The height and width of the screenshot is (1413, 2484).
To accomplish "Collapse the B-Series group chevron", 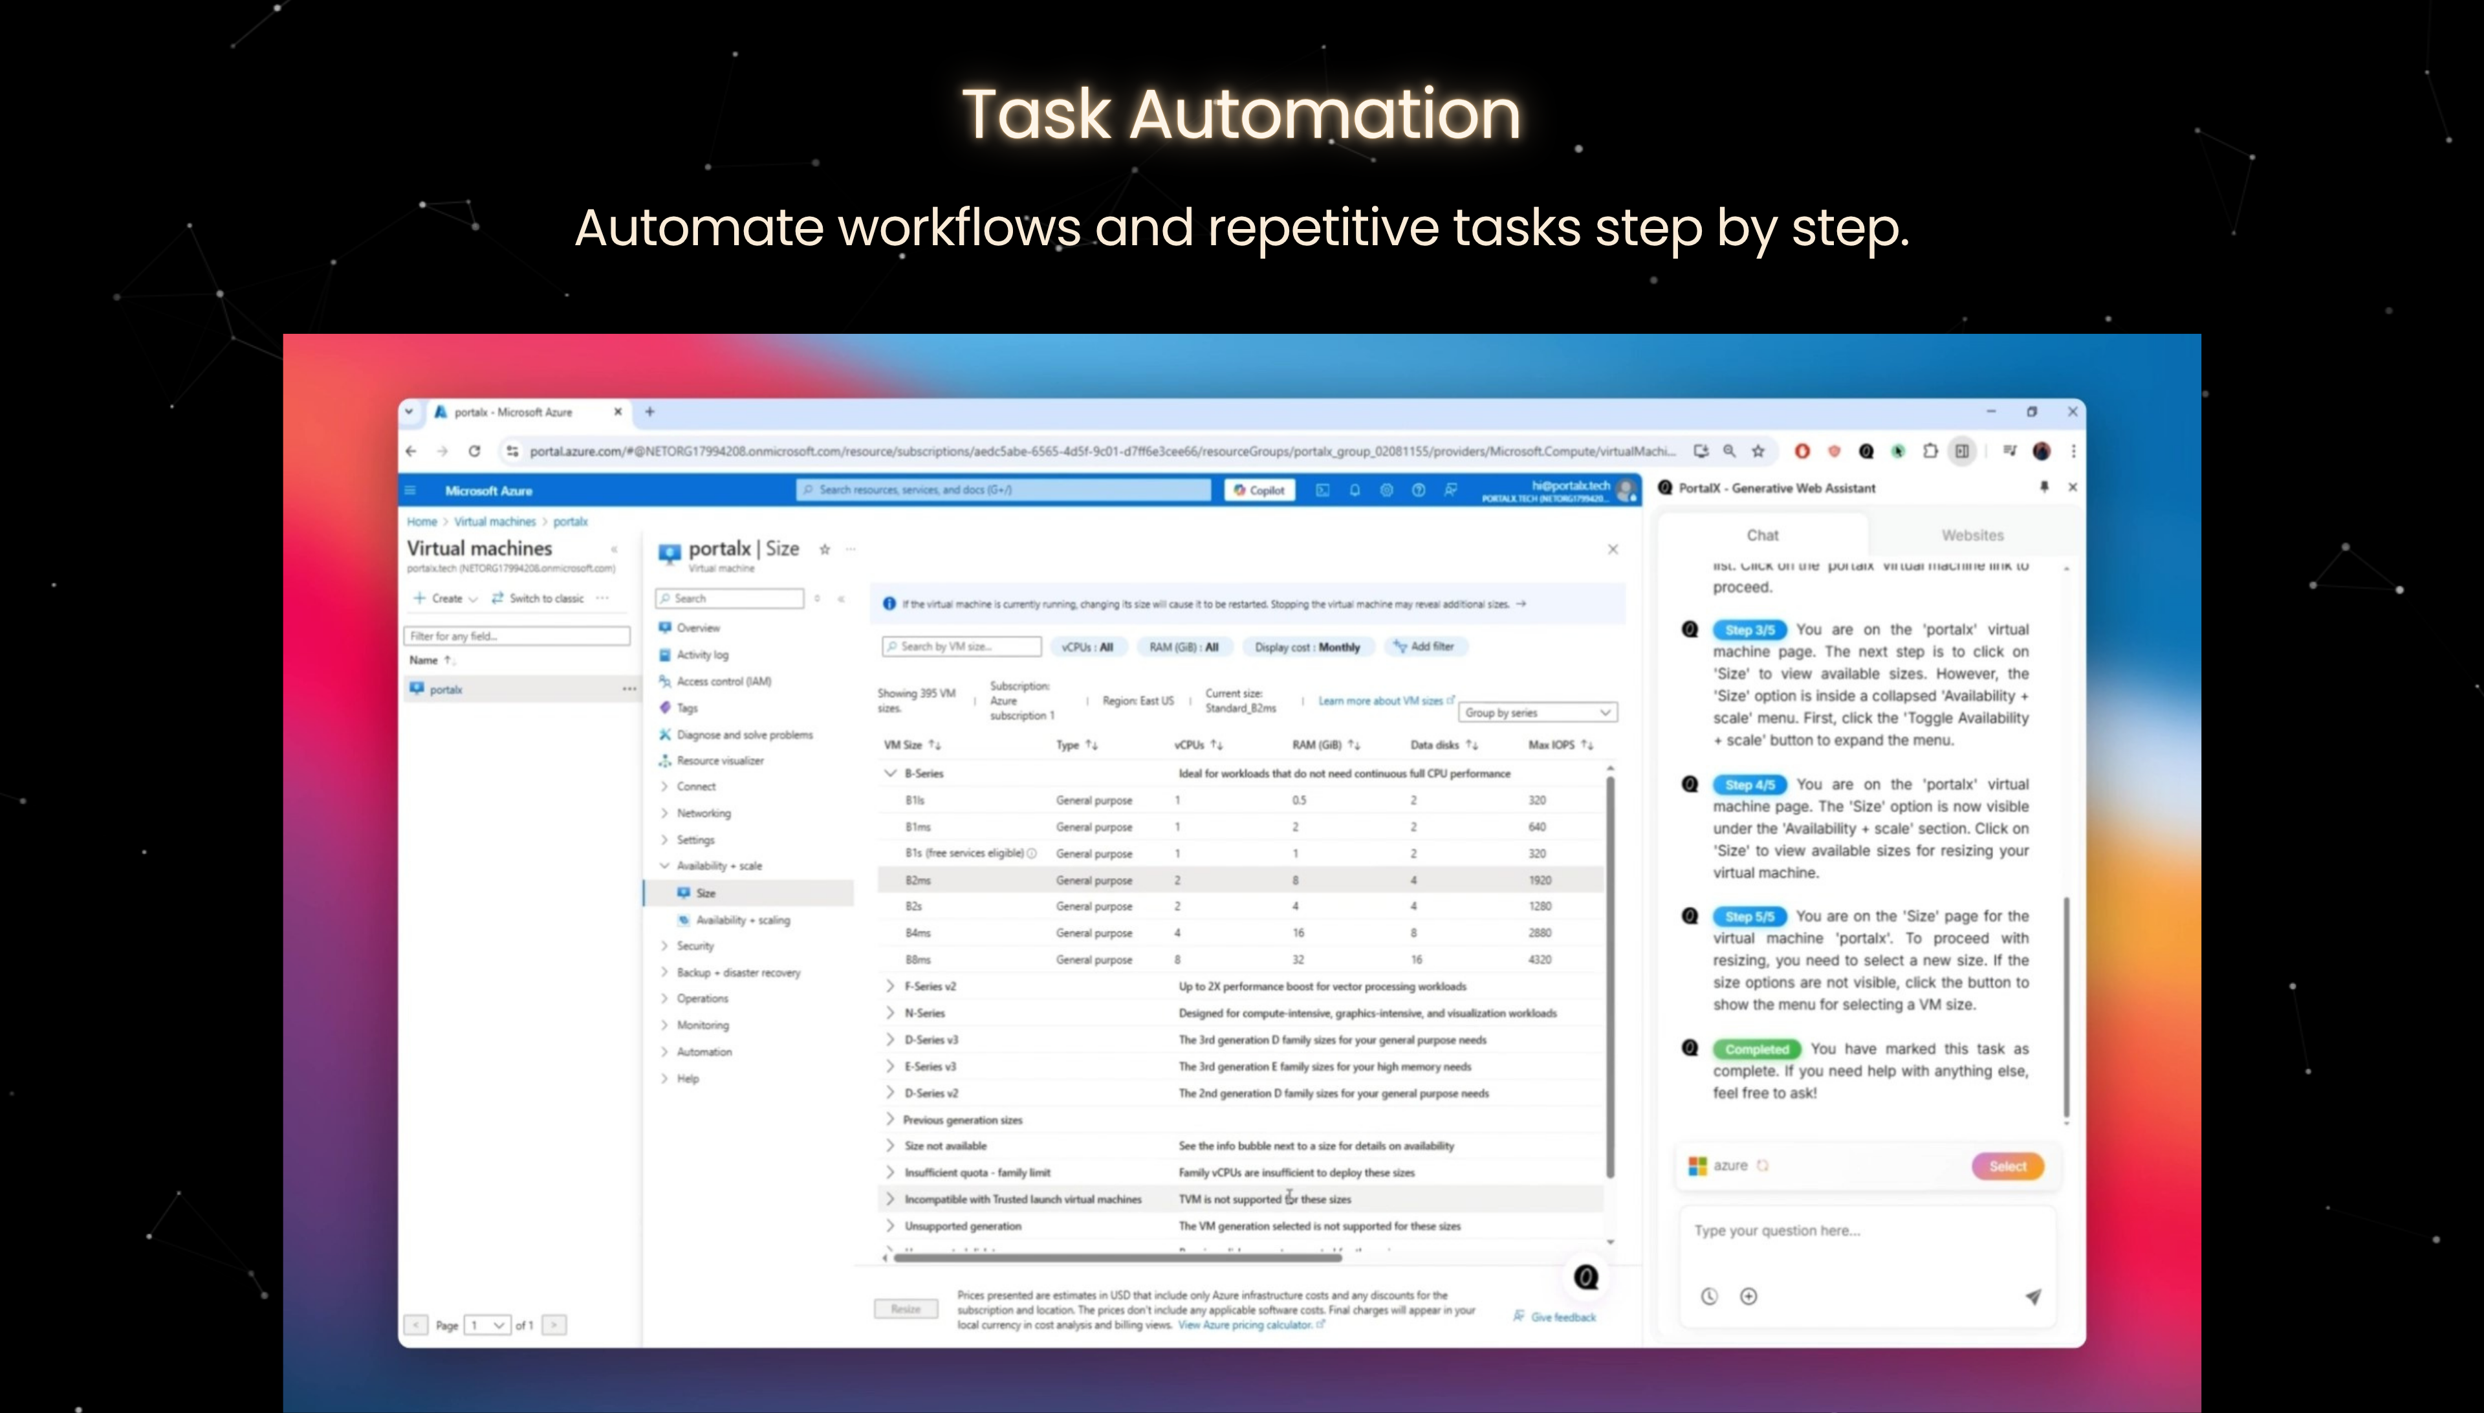I will (x=890, y=774).
